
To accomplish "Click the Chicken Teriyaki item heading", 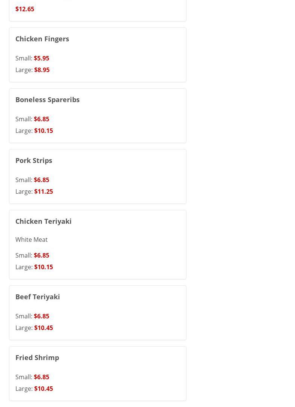I will tap(43, 221).
